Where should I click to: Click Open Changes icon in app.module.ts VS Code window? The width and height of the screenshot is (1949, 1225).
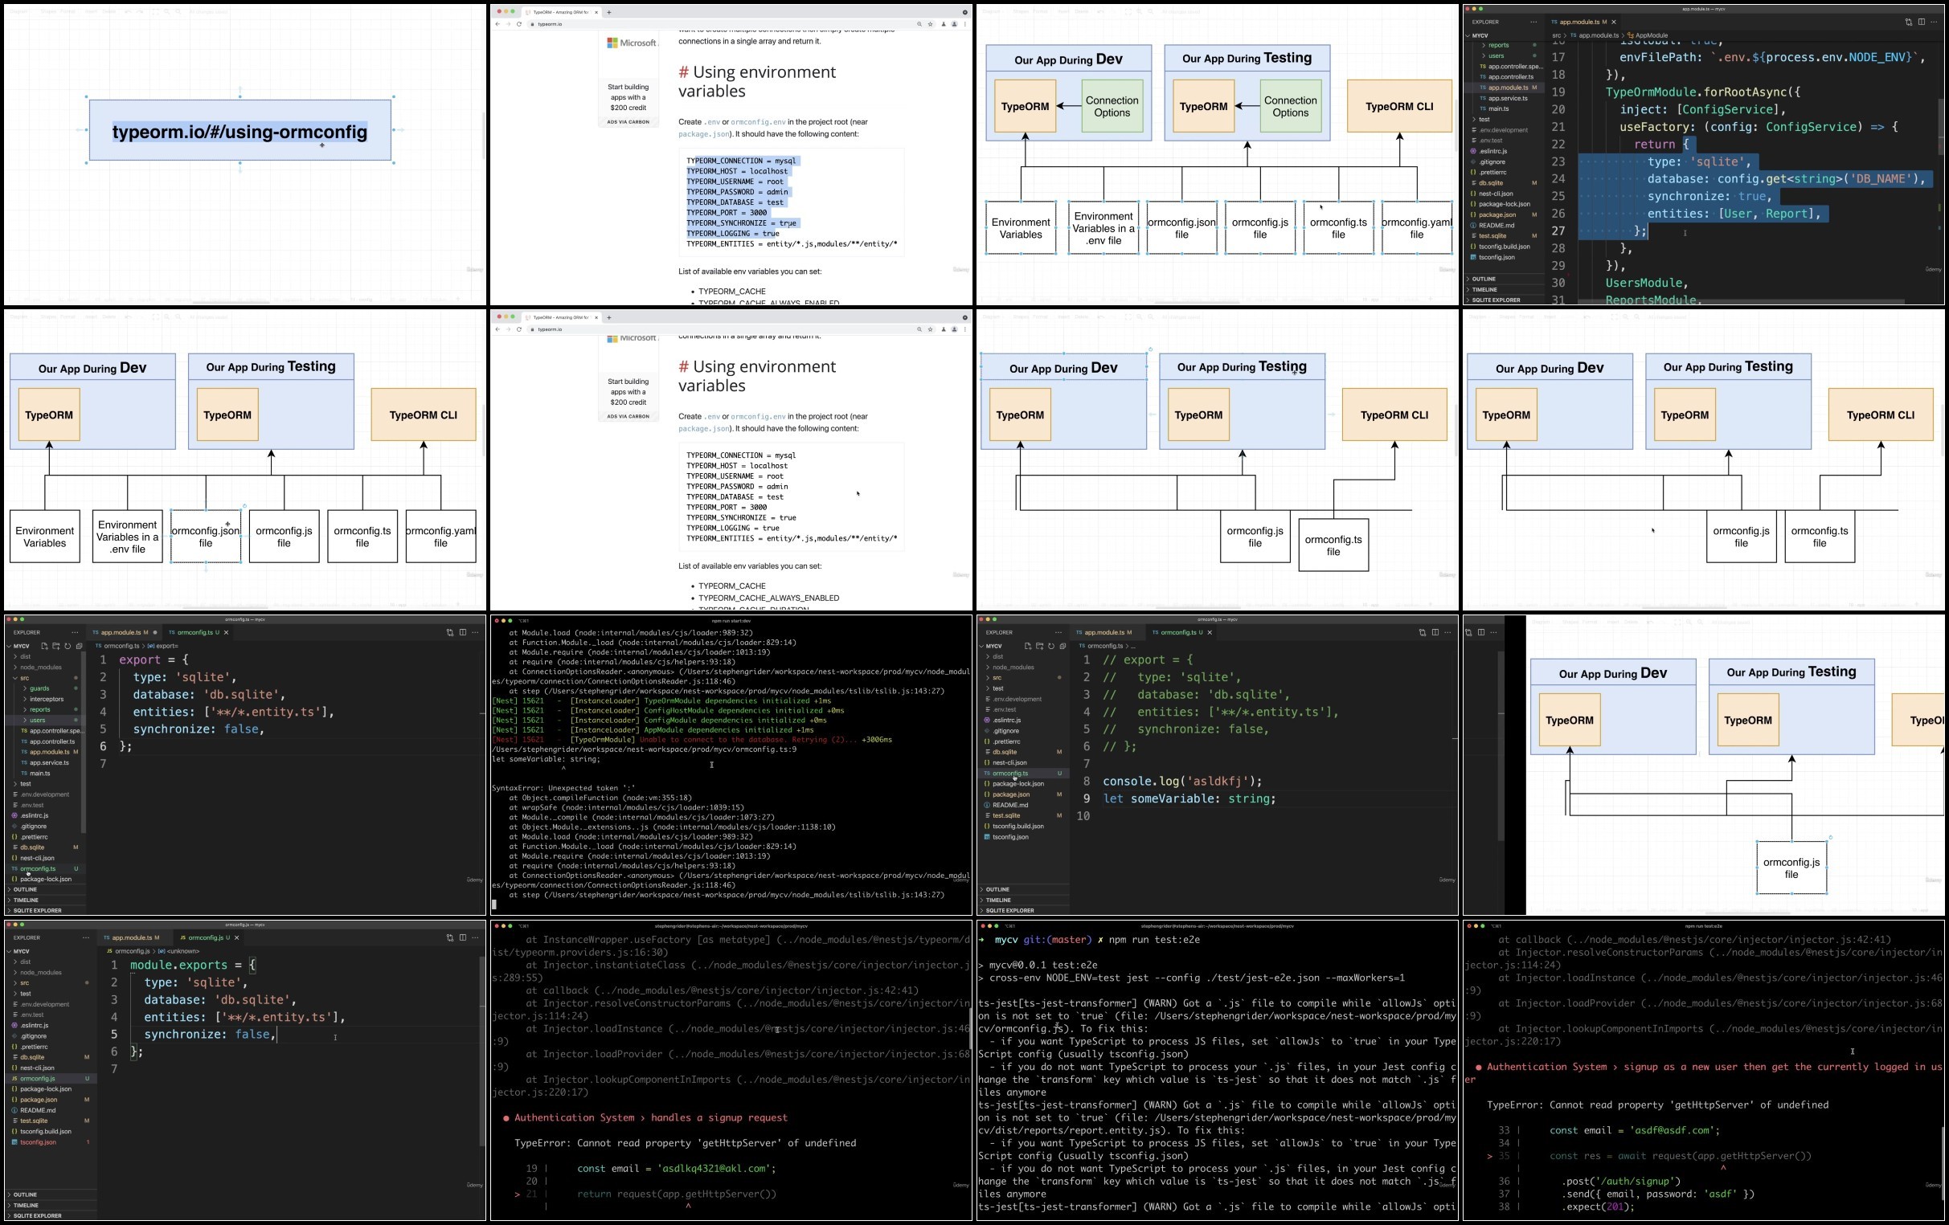(1909, 22)
